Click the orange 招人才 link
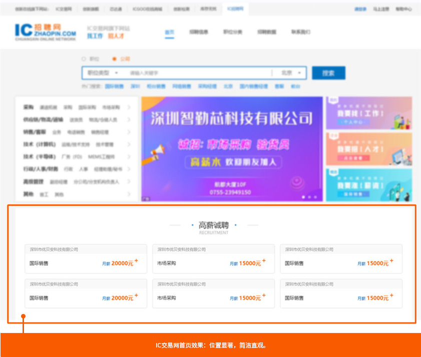This screenshot has width=421, height=357. (116, 36)
